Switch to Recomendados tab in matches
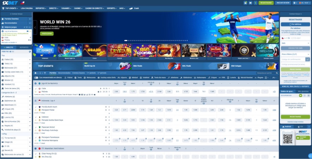Image resolution: width=312 pixels, height=159 pixels. pos(64,73)
